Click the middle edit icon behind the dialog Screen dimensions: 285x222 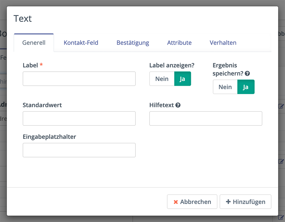(281, 162)
